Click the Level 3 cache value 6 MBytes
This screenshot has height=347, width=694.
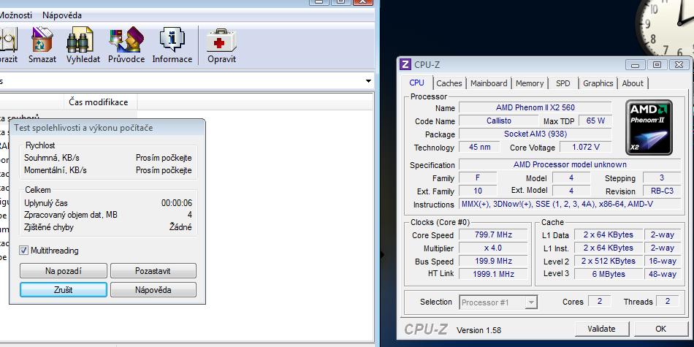click(x=608, y=274)
